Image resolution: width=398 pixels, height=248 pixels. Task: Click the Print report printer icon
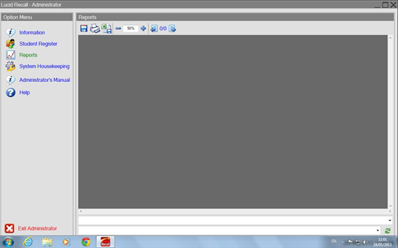tap(95, 28)
